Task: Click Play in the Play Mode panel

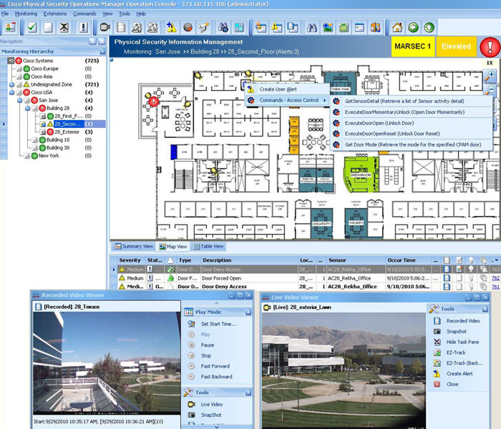Action: [x=205, y=335]
